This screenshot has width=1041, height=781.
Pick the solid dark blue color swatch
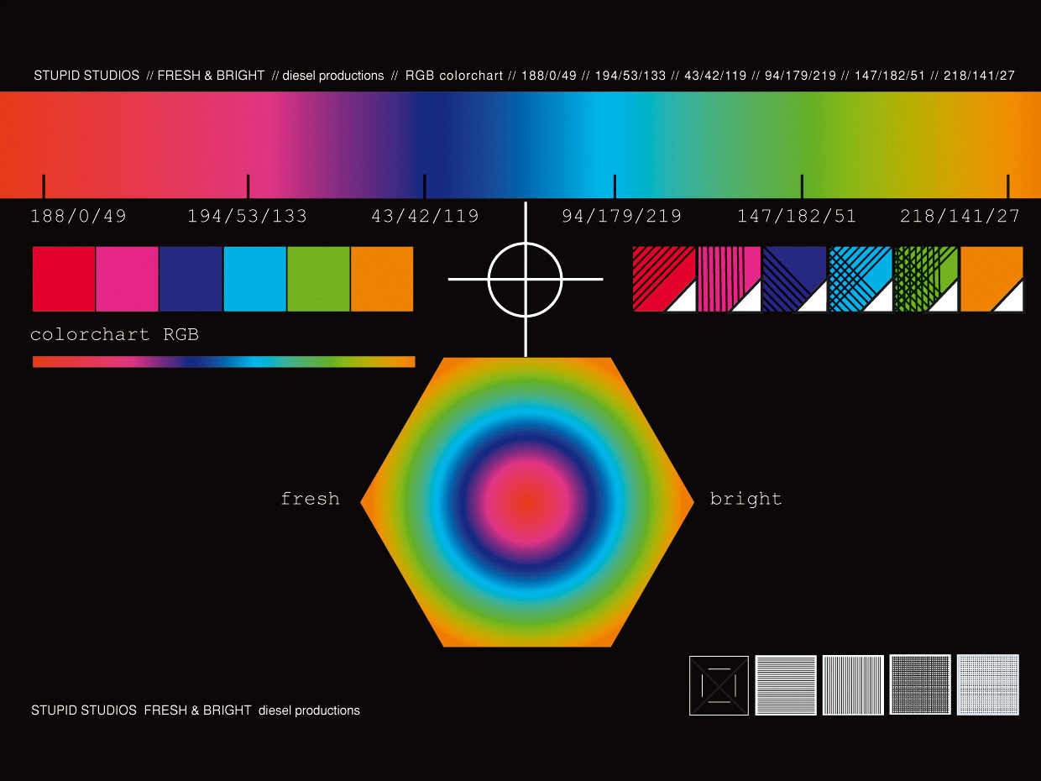[191, 279]
